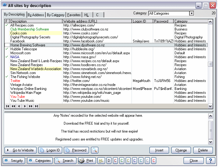Select the Westpac Online Banking row
218x167 pixels.
coord(106,89)
